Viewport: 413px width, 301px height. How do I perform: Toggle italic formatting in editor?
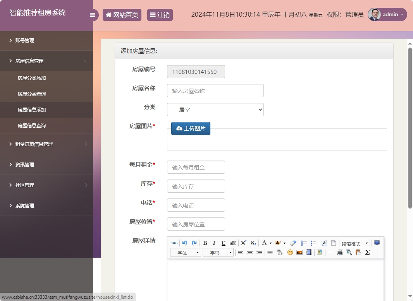pyautogui.click(x=214, y=243)
